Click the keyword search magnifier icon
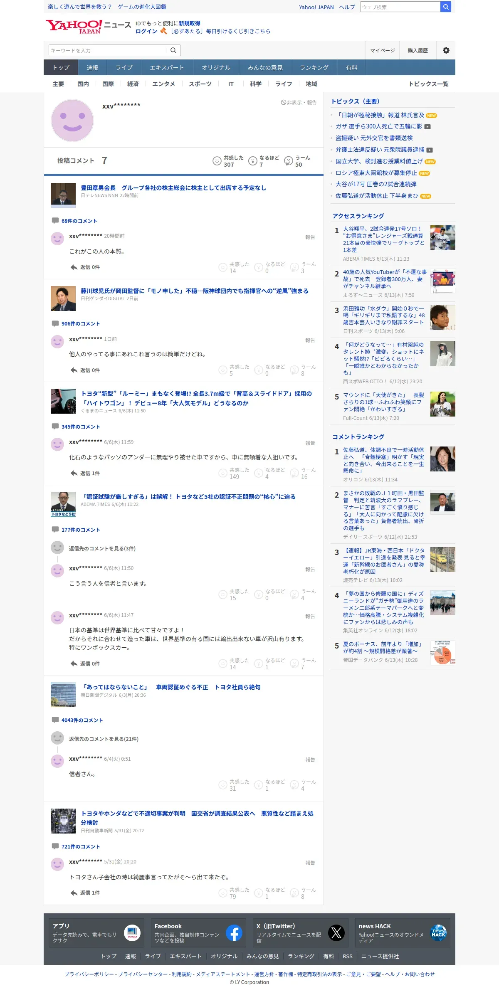 click(173, 50)
